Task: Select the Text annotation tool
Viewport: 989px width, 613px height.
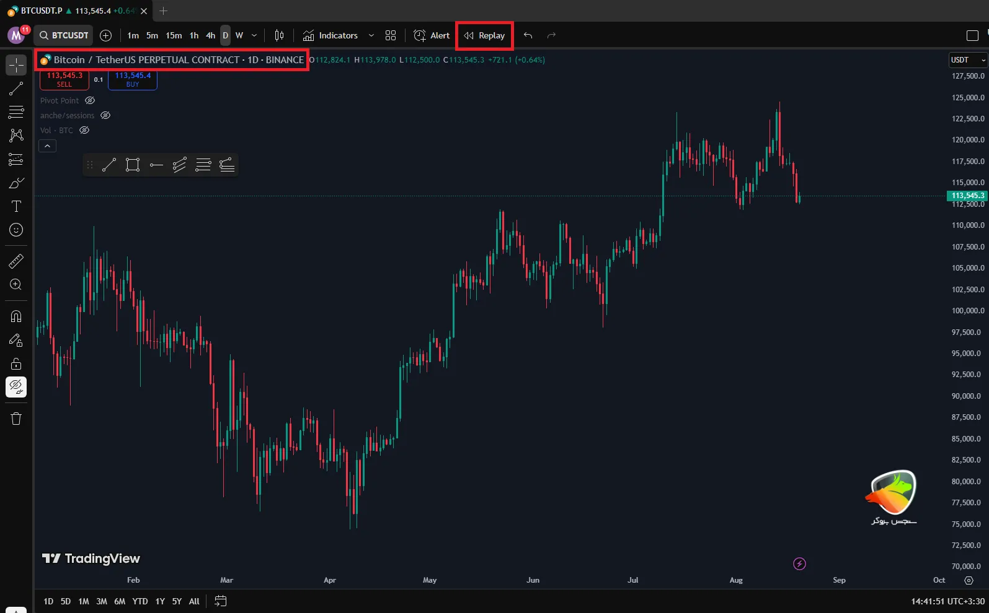Action: click(x=16, y=206)
